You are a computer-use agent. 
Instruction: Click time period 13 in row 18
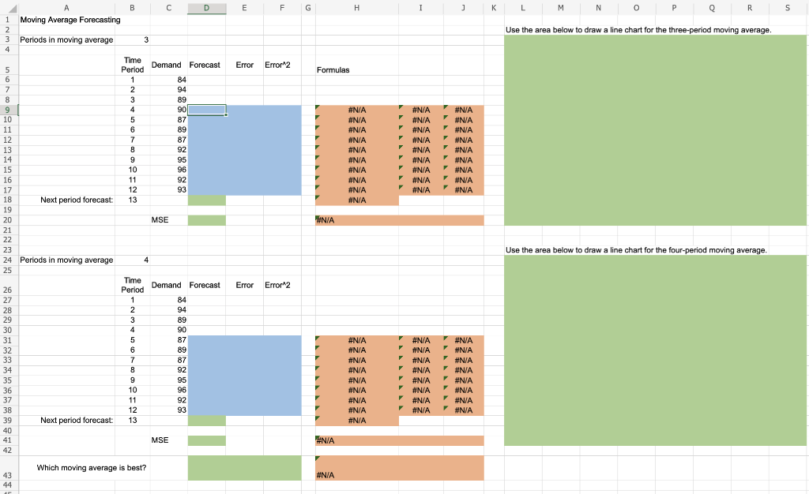click(x=133, y=200)
